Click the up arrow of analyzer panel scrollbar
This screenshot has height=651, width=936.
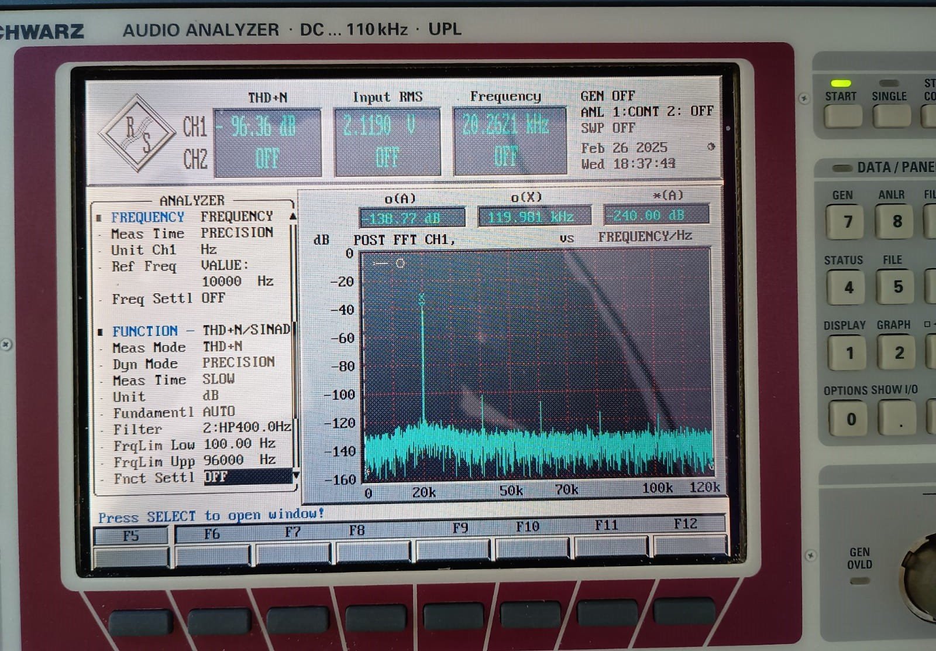pyautogui.click(x=293, y=216)
